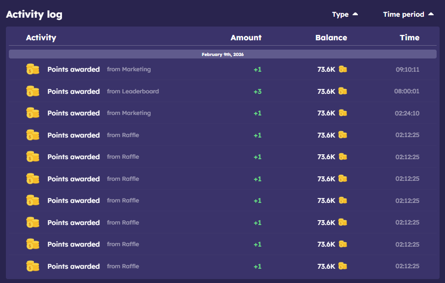Open the Type filter dropdown

point(345,14)
